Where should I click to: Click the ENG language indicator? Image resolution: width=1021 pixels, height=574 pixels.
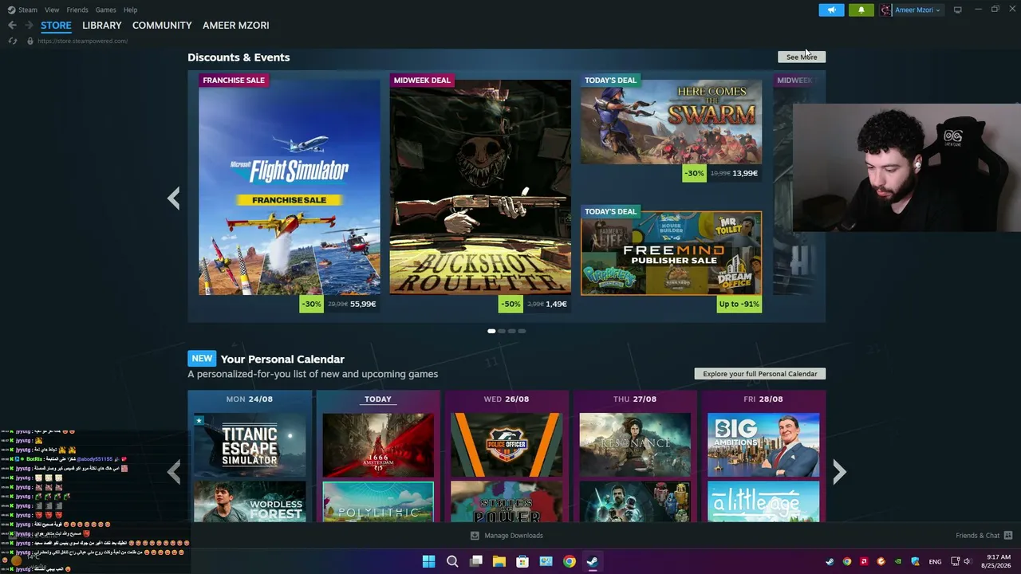click(935, 562)
